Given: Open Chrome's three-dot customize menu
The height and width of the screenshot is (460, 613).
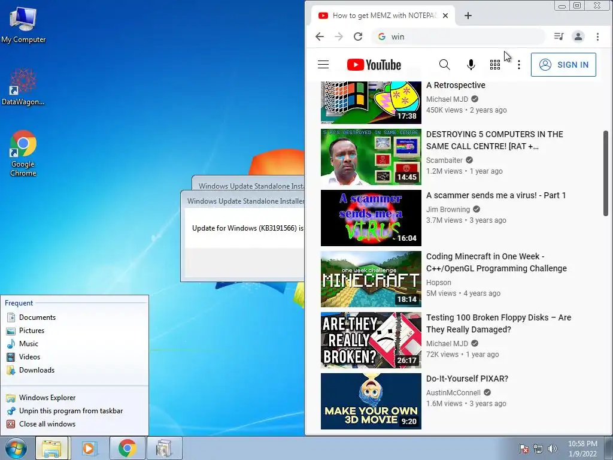Looking at the screenshot, I should click(x=597, y=37).
